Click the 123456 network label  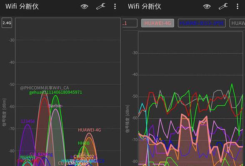pos(28,121)
